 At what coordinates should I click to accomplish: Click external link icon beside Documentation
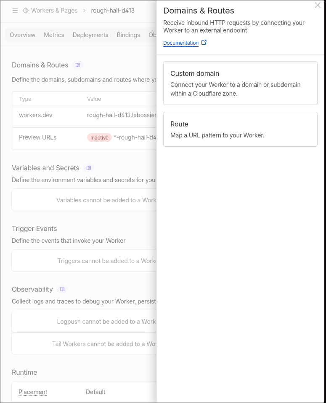pos(204,43)
